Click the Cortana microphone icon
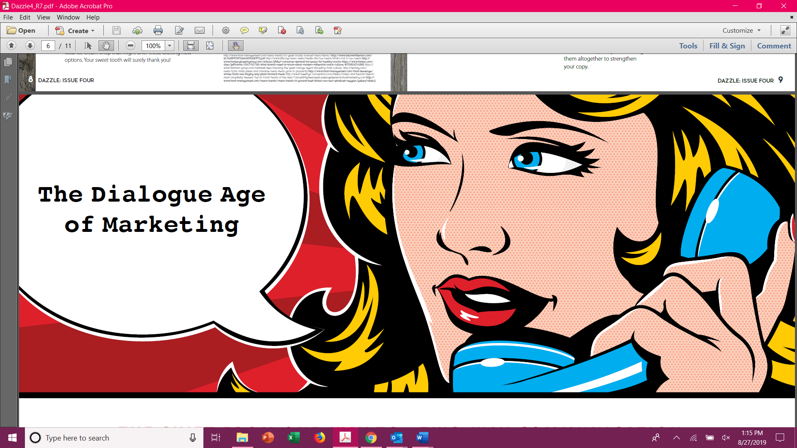Viewport: 797px width, 448px height. [x=193, y=438]
